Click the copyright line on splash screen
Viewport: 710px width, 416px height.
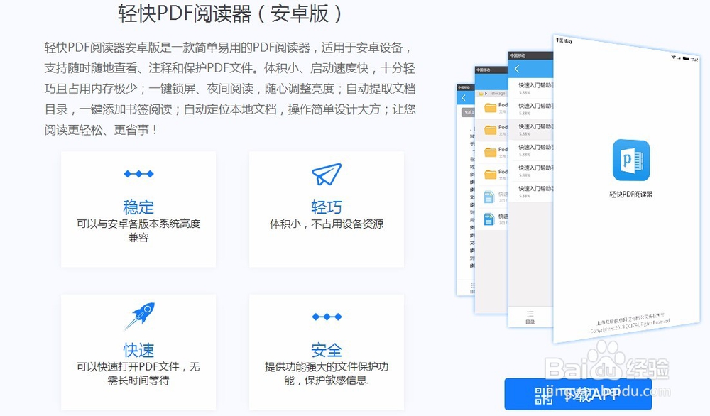click(x=629, y=327)
